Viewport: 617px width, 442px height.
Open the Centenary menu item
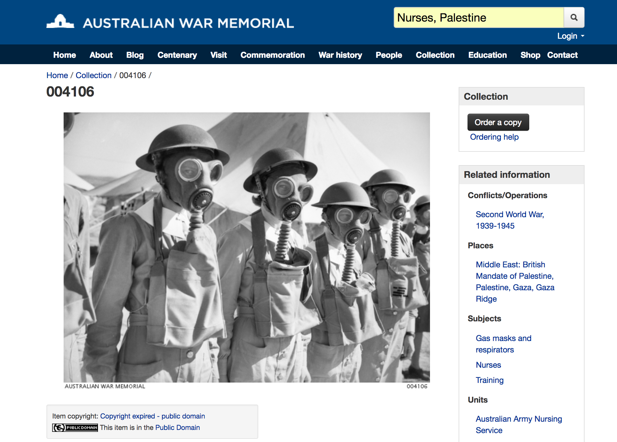coord(177,55)
